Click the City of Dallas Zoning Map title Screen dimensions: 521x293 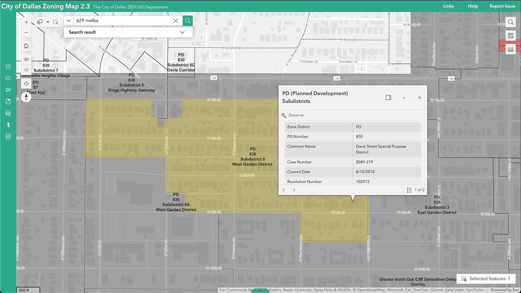[x=45, y=6]
